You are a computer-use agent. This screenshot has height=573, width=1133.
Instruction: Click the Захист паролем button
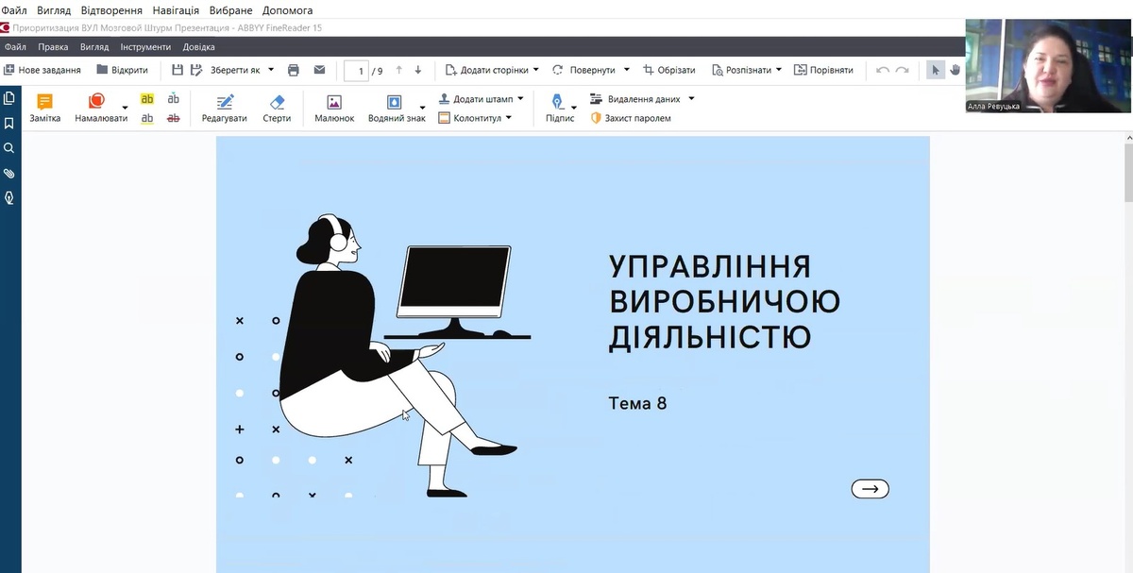(x=631, y=118)
